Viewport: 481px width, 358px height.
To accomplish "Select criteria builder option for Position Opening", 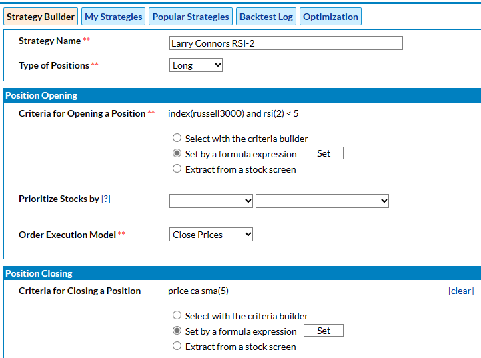I will (x=177, y=139).
